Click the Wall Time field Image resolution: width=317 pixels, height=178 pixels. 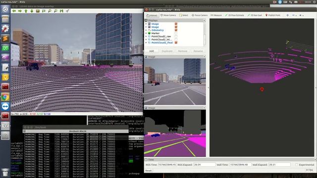240,165
